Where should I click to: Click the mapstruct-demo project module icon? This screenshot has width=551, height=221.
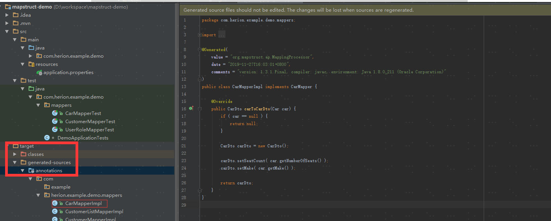8,7
